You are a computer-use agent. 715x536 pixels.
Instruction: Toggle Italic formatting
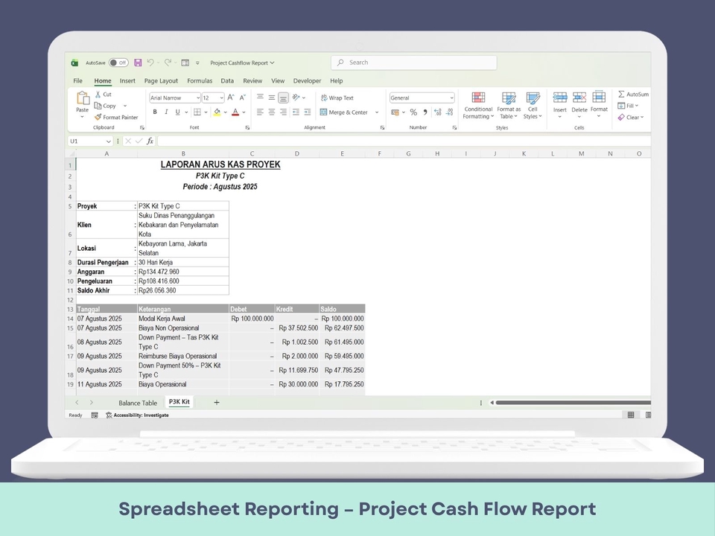click(x=166, y=112)
